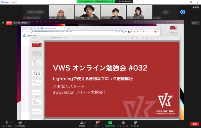Open Chrome tab search chevron

(x=158, y=28)
